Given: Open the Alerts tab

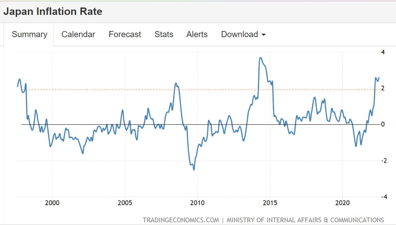Looking at the screenshot, I should point(197,34).
